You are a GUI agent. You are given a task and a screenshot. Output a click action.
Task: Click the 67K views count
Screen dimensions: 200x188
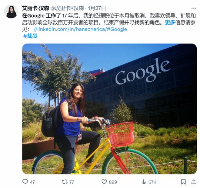coord(152,182)
